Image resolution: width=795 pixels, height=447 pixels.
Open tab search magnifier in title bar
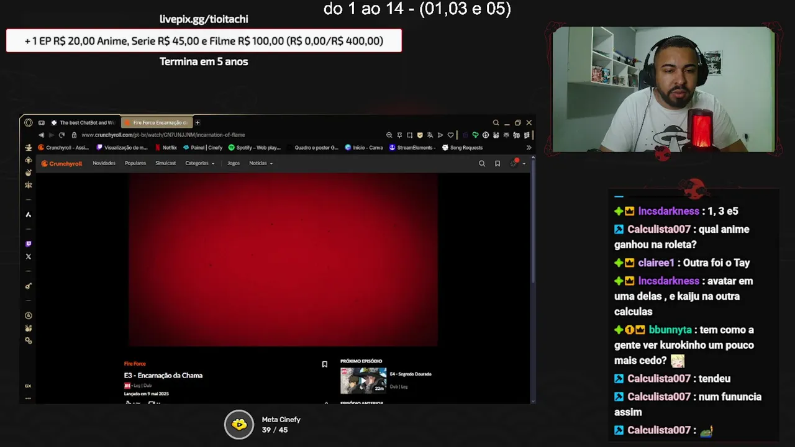point(496,122)
